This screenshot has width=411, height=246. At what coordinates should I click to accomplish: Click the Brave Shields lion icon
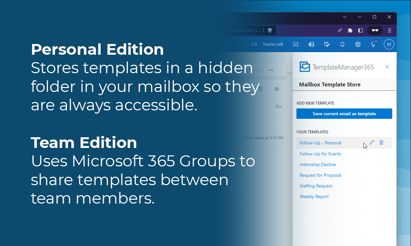[x=270, y=30]
